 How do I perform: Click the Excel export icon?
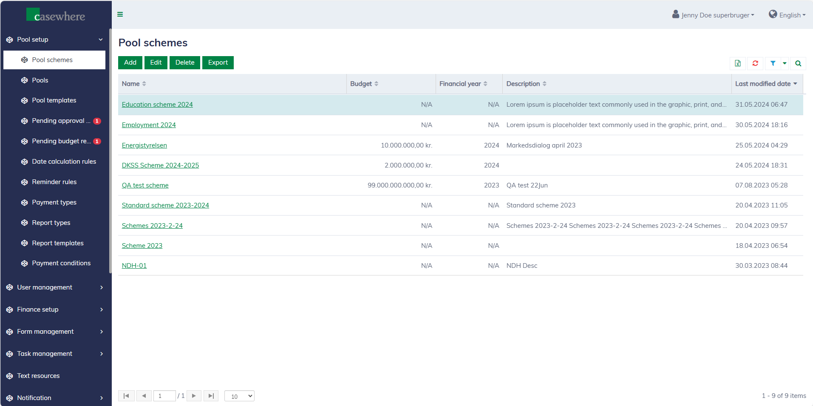coord(738,63)
